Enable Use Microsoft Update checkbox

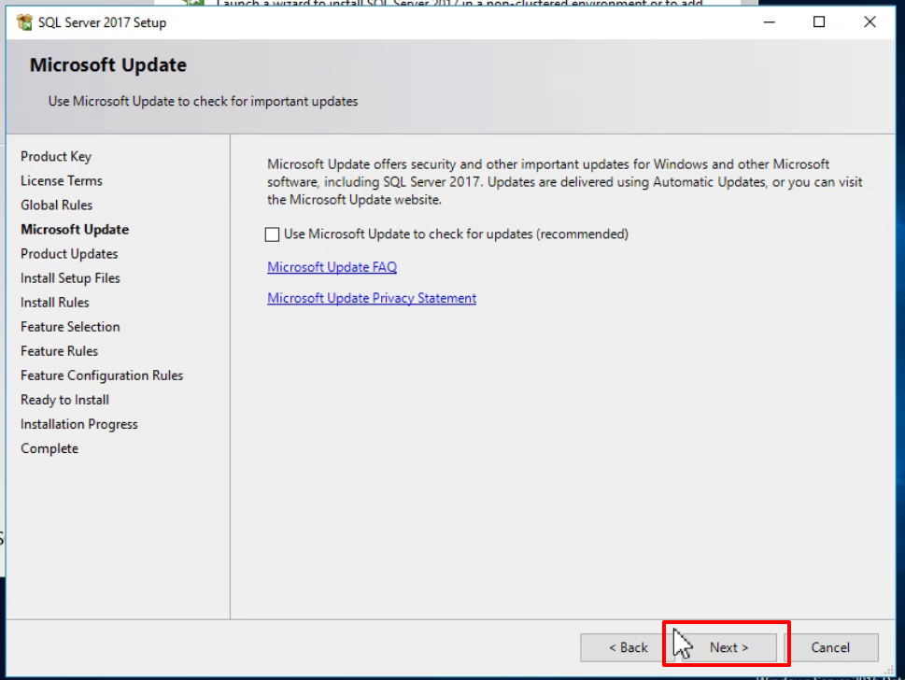coord(272,234)
